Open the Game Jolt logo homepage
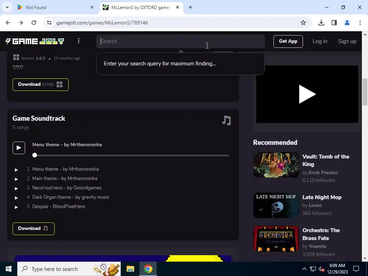The image size is (368, 276). (x=35, y=41)
